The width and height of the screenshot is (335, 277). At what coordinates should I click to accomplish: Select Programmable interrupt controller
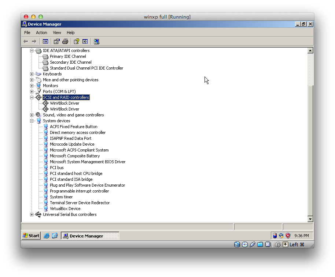point(79,191)
